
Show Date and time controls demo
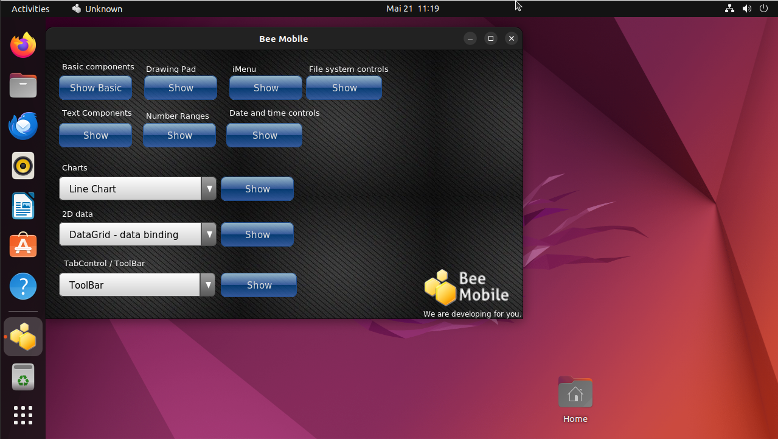[265, 135]
